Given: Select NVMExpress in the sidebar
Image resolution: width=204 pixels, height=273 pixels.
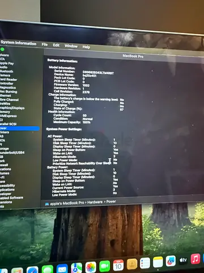Looking at the screenshot, I should pos(8,116).
